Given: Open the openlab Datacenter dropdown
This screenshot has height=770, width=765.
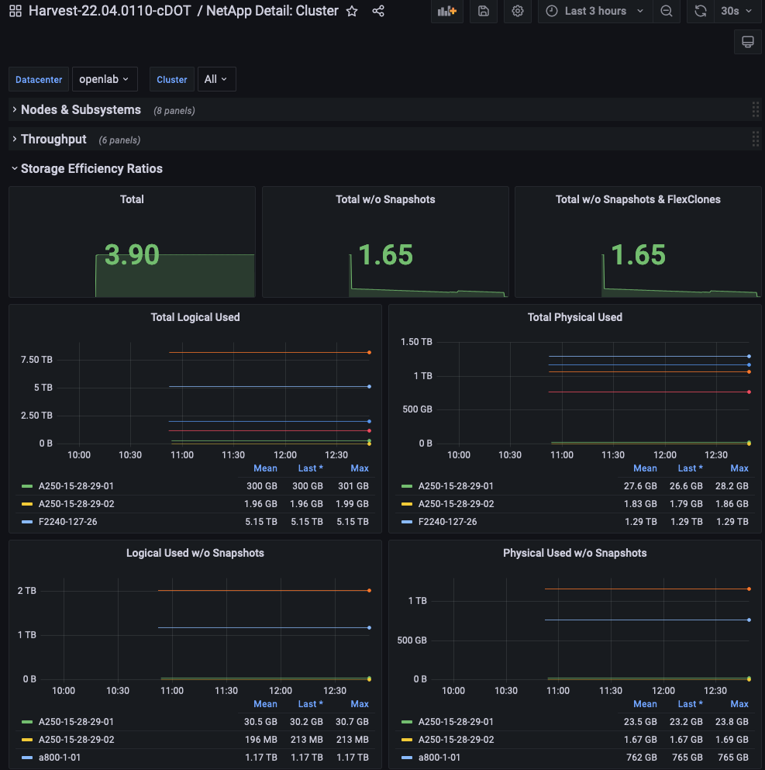Looking at the screenshot, I should (105, 78).
